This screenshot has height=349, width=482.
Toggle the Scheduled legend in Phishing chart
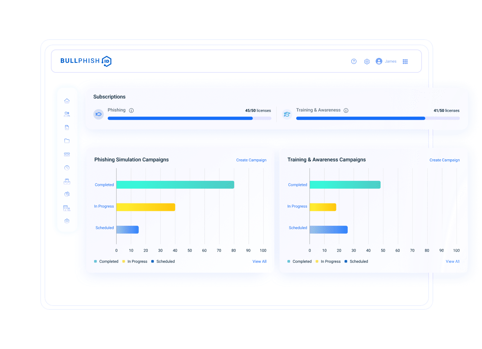coord(163,261)
